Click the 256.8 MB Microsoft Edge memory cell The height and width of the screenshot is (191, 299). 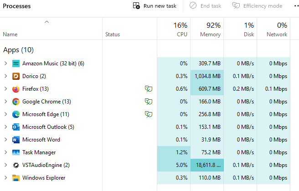click(x=207, y=114)
